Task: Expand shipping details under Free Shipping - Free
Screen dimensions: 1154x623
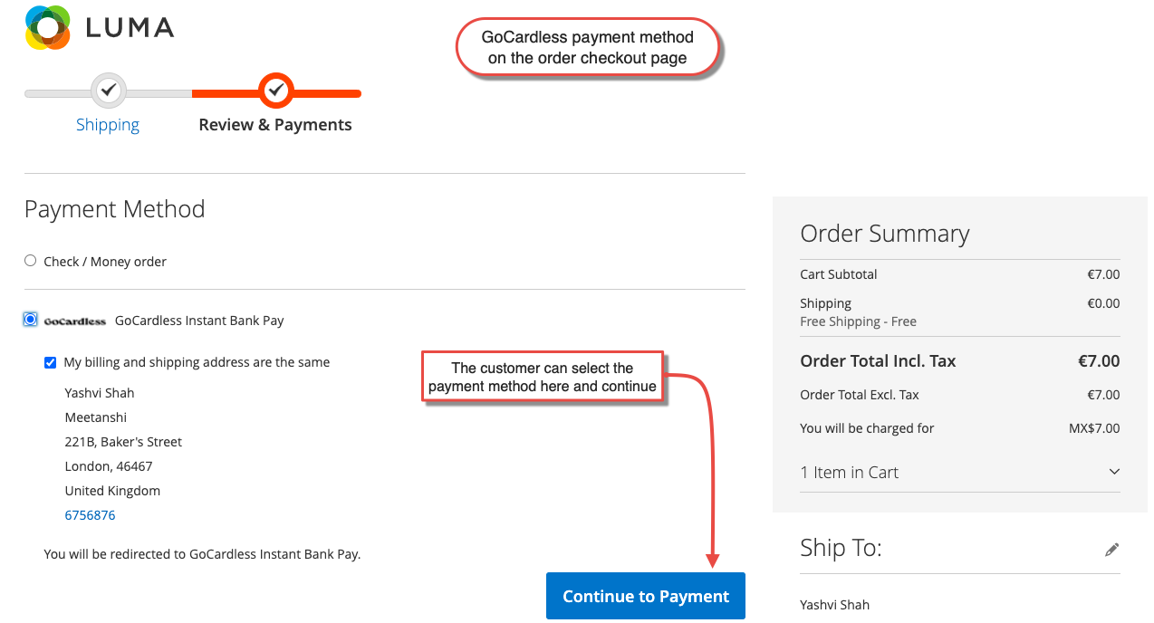Action: coord(857,321)
